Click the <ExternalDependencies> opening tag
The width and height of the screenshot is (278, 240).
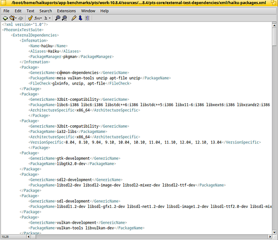point(35,35)
